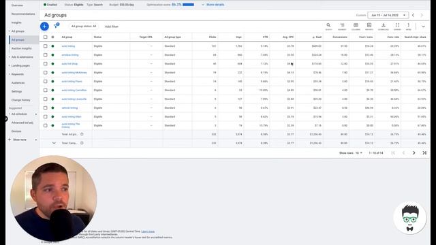Click help icon beside Total Ad groups
Viewport: 436px width, 245px height.
(82, 134)
